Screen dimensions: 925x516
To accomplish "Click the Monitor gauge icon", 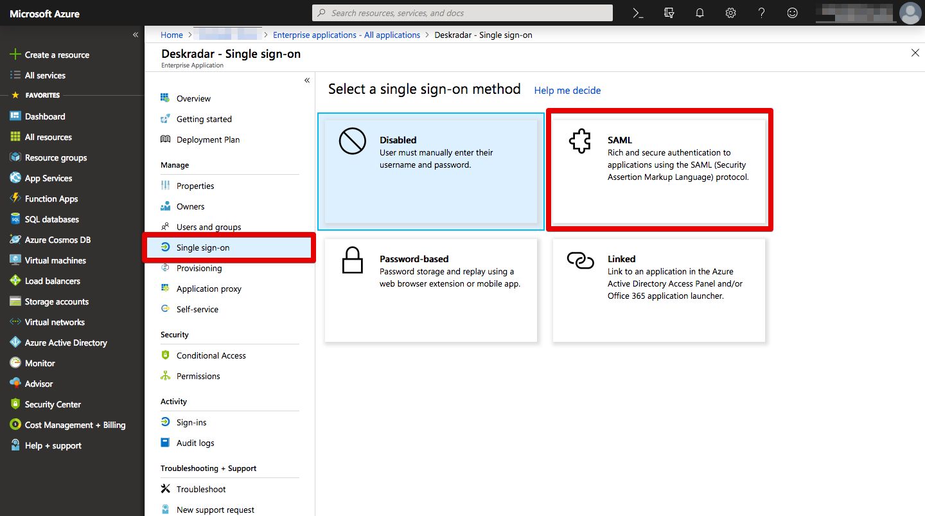I will tap(15, 363).
